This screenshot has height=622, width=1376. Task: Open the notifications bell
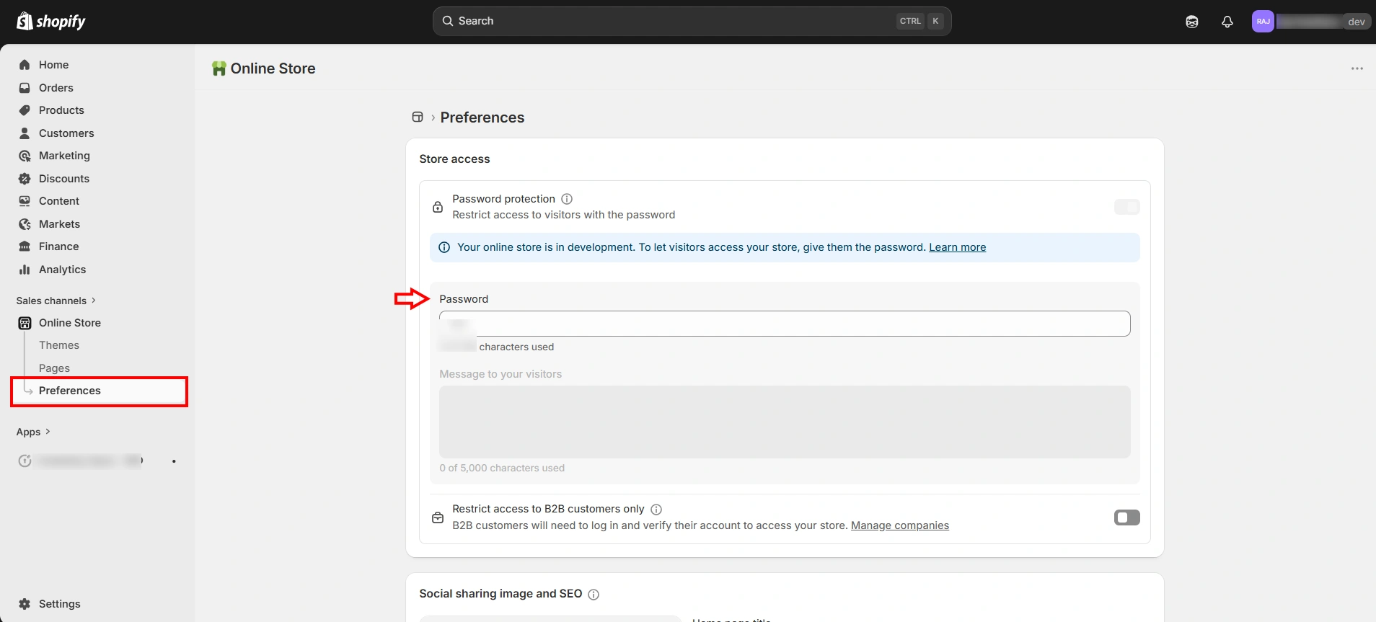(1227, 22)
